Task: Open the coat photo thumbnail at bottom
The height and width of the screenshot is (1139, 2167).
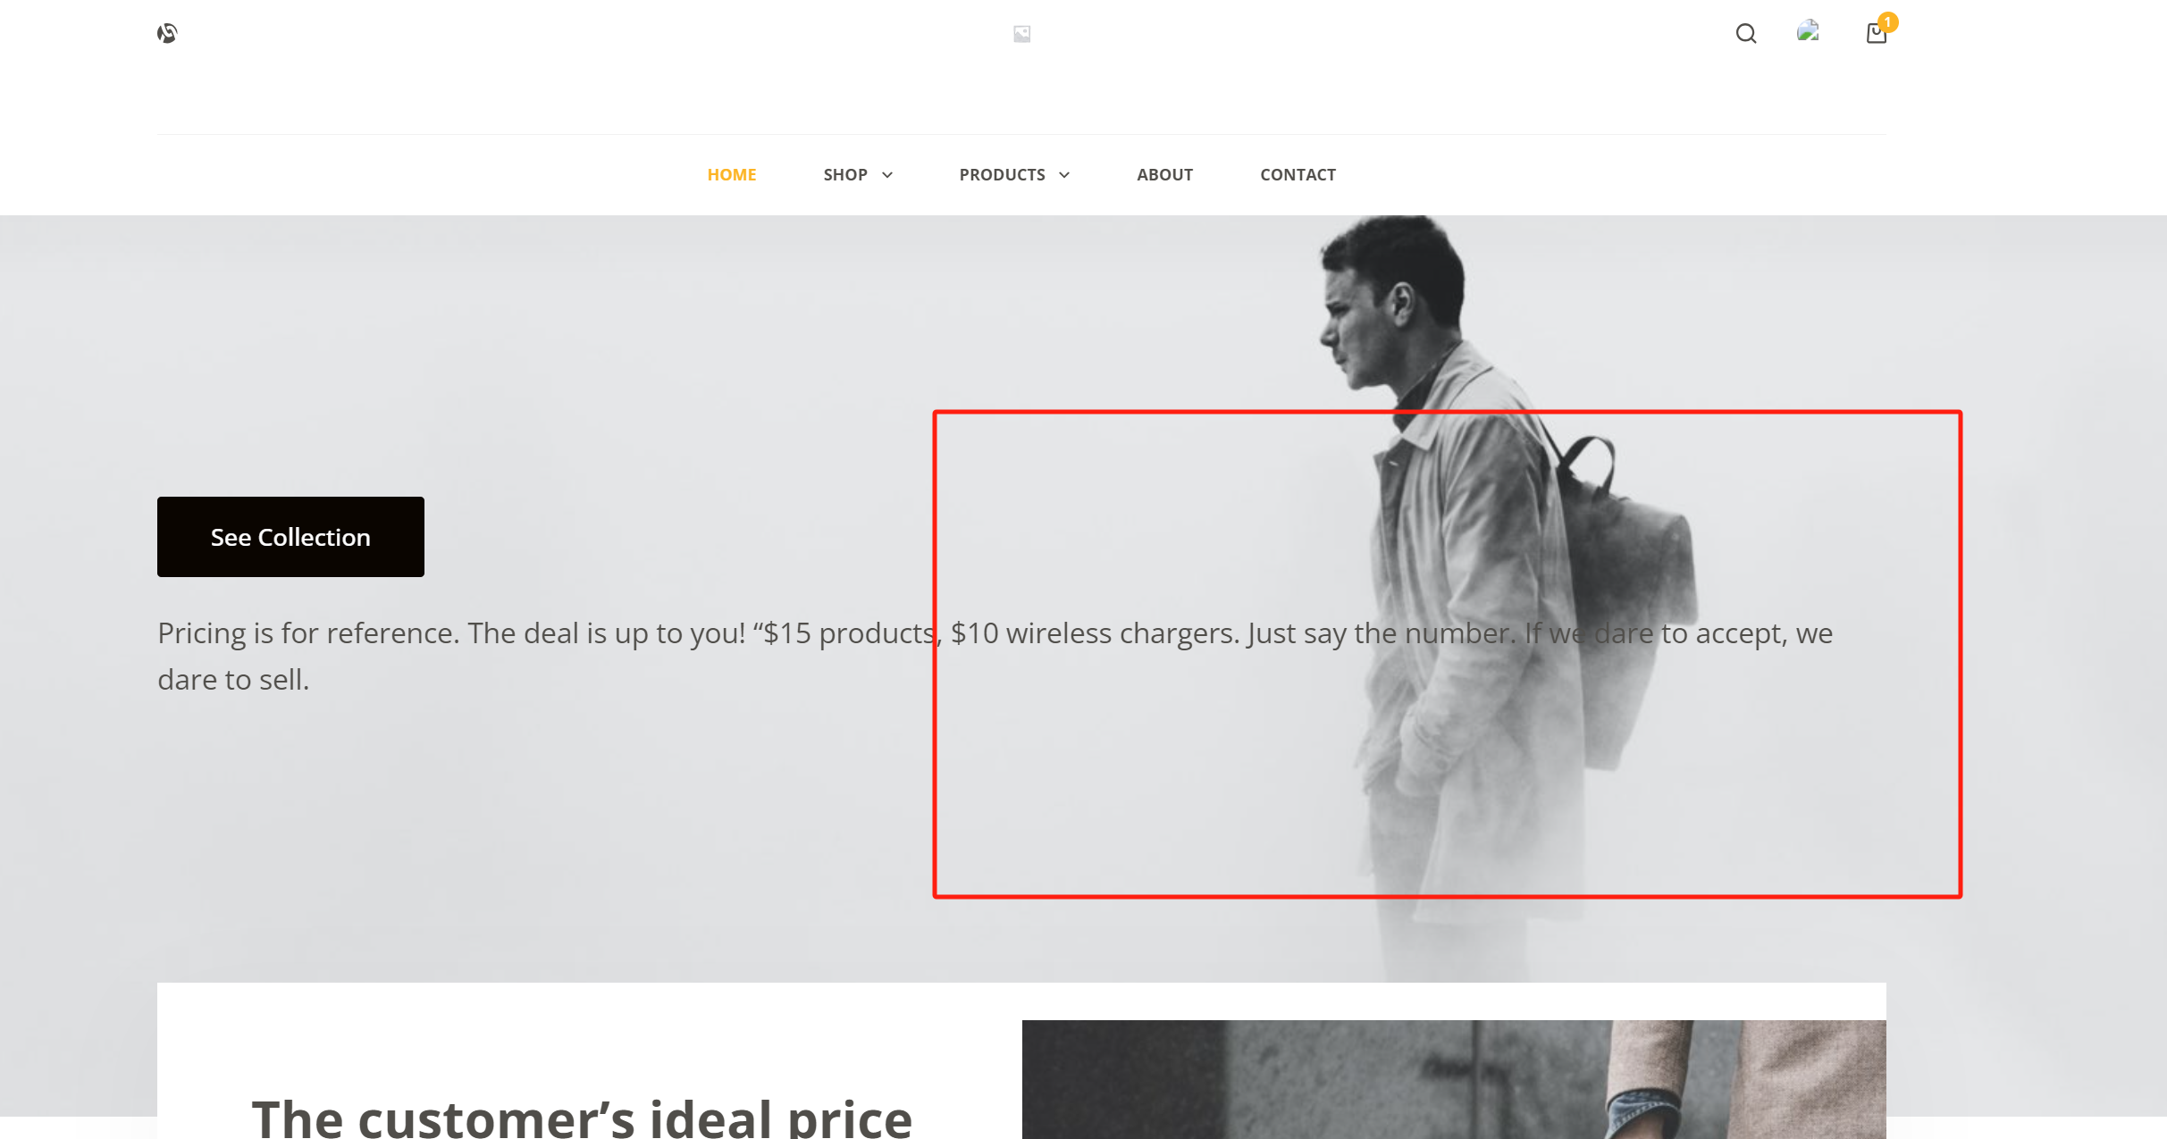Action: click(1454, 1079)
